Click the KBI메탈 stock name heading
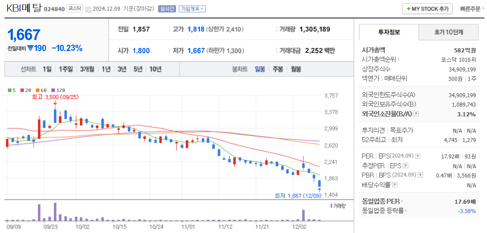The width and height of the screenshot is (487, 233). point(24,8)
